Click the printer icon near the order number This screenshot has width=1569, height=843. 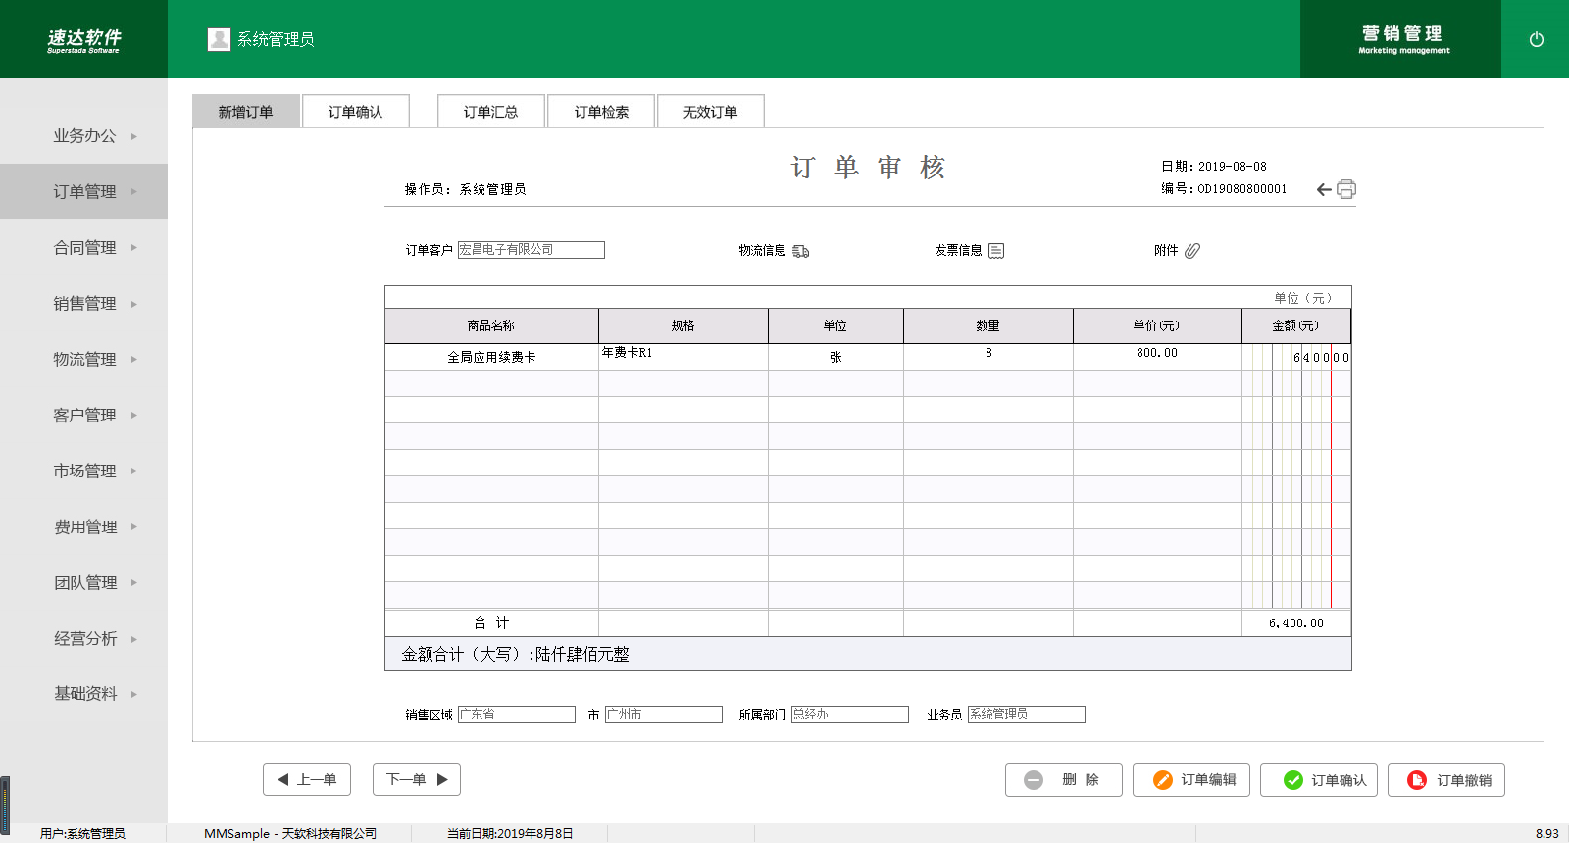pos(1346,189)
